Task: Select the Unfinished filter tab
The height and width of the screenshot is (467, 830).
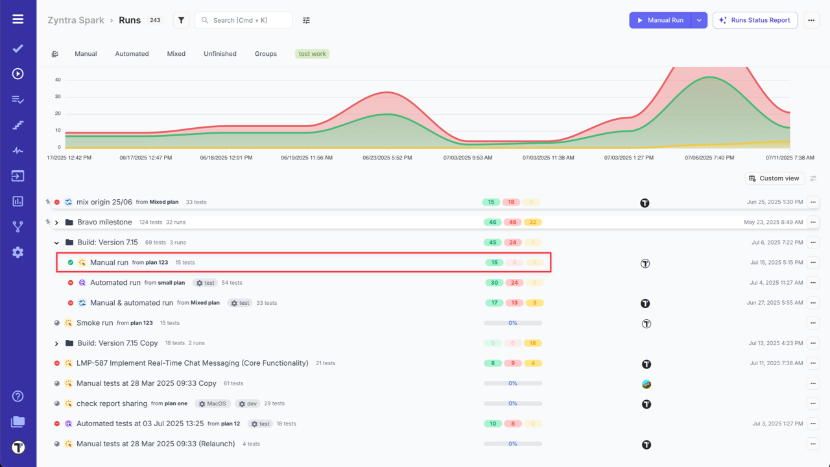Action: tap(220, 54)
